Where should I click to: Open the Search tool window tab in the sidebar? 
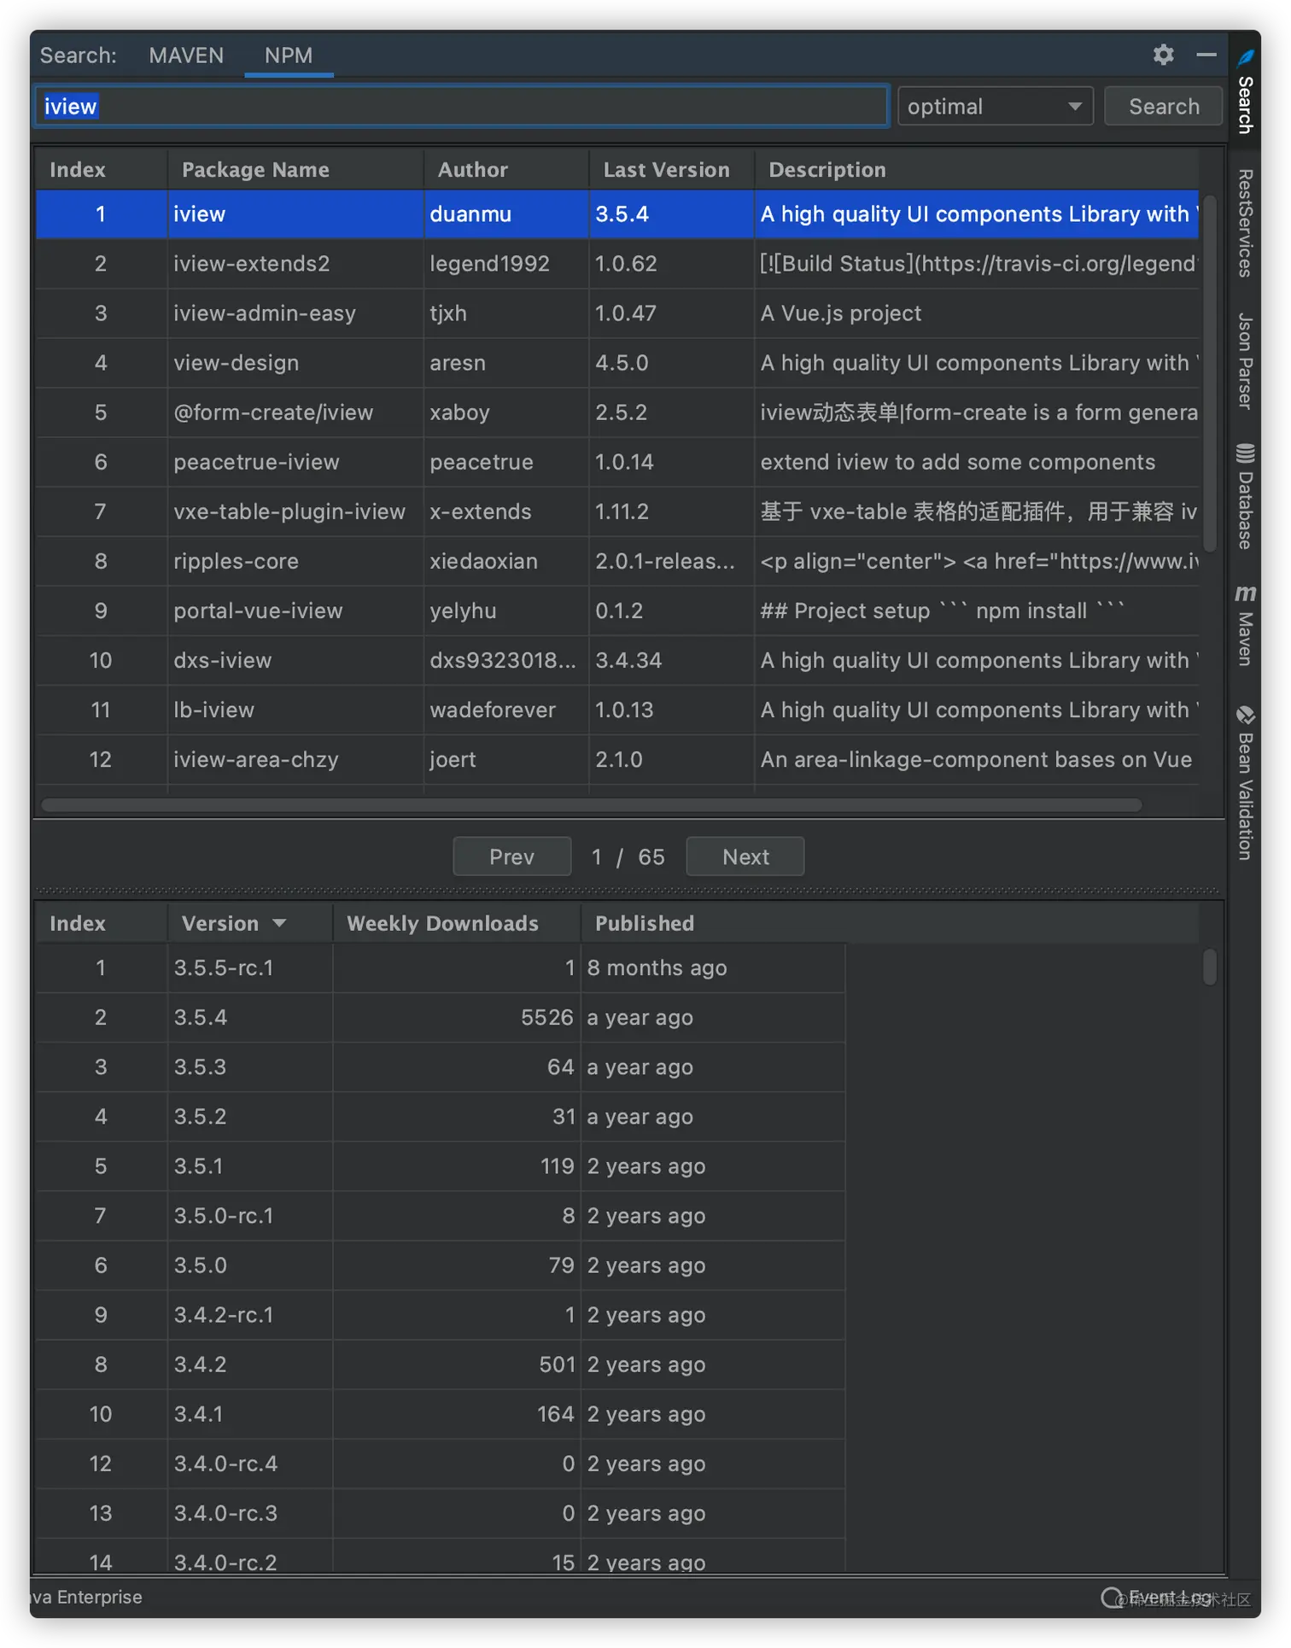(1245, 91)
